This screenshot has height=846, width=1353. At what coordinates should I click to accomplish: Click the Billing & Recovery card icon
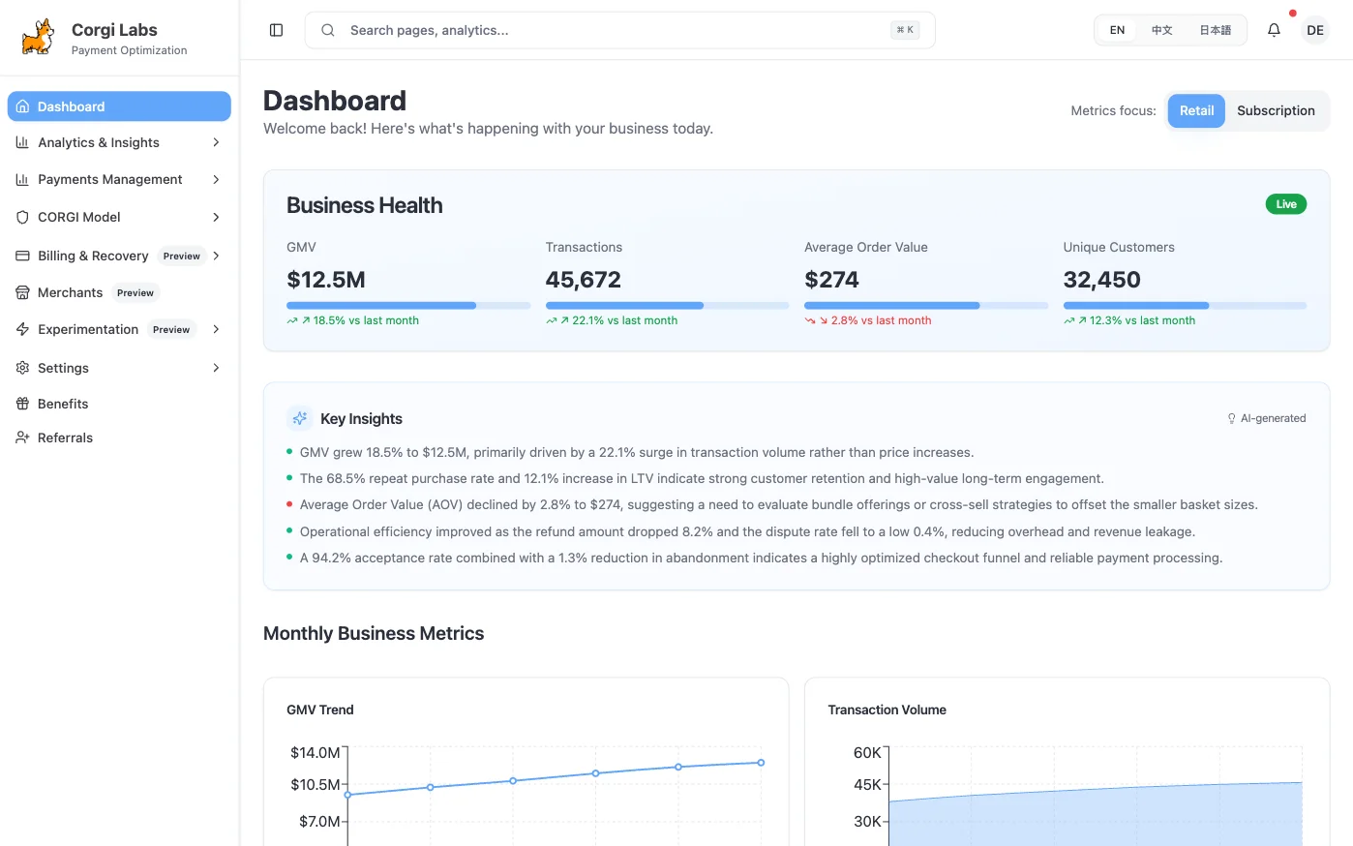coord(22,256)
